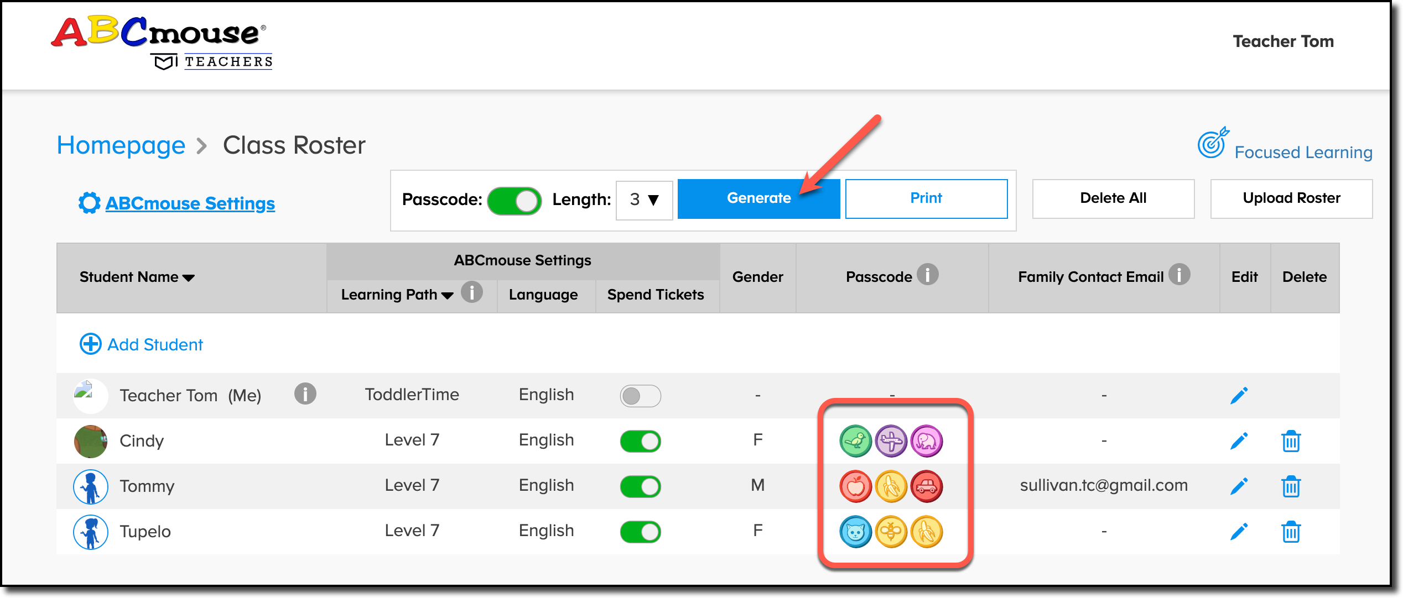Turn off Cindy's Spend Tickets toggle

[641, 440]
